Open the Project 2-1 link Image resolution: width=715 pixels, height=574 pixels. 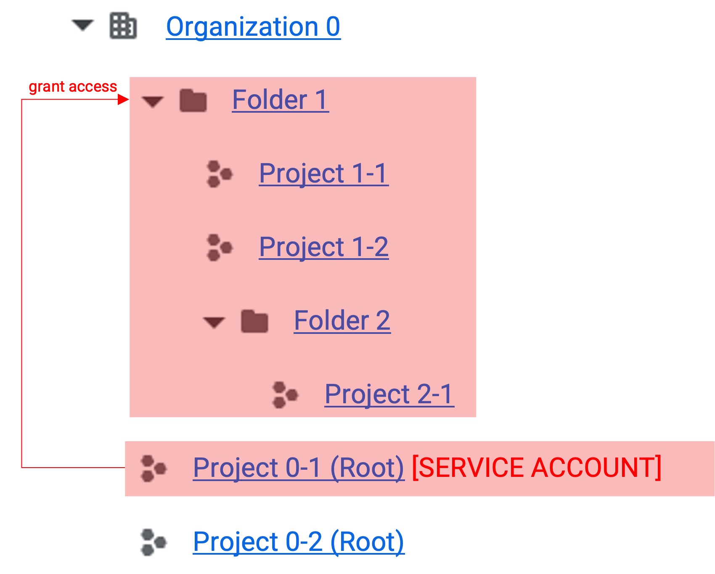coord(389,395)
